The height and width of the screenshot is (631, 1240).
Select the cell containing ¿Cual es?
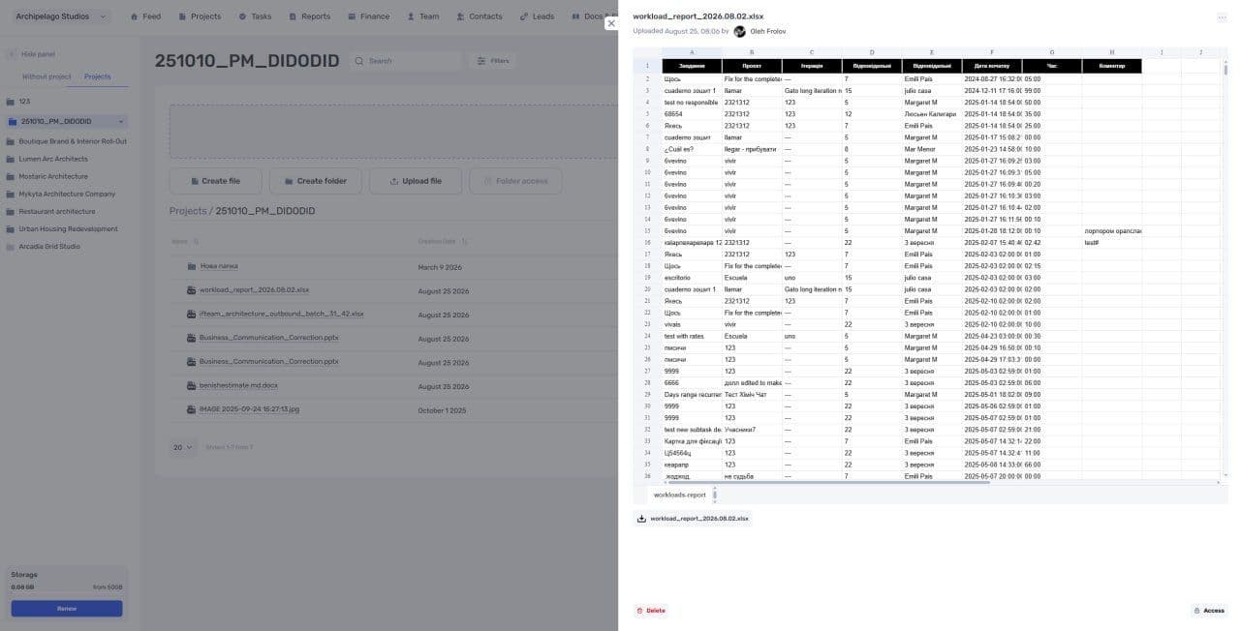[692, 149]
